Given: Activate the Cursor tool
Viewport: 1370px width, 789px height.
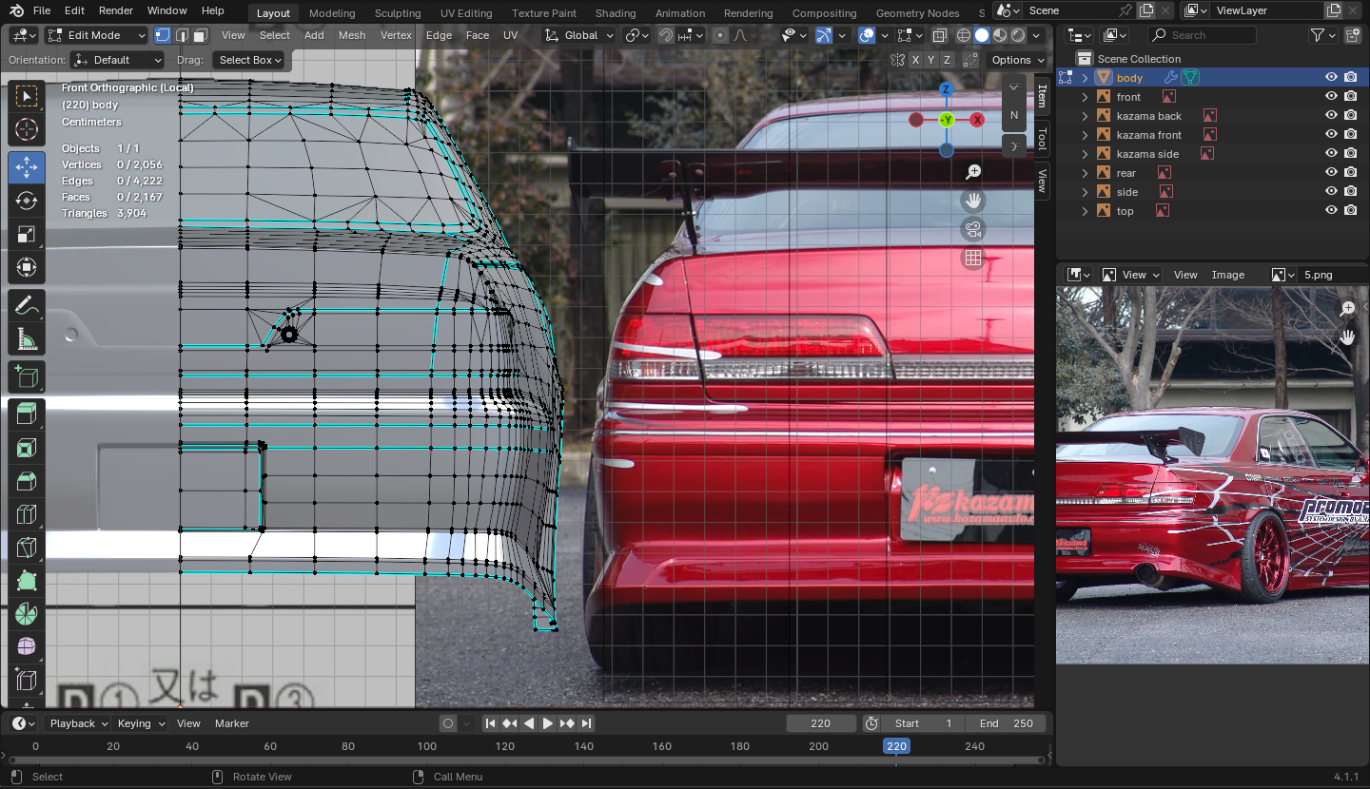Looking at the screenshot, I should [27, 129].
